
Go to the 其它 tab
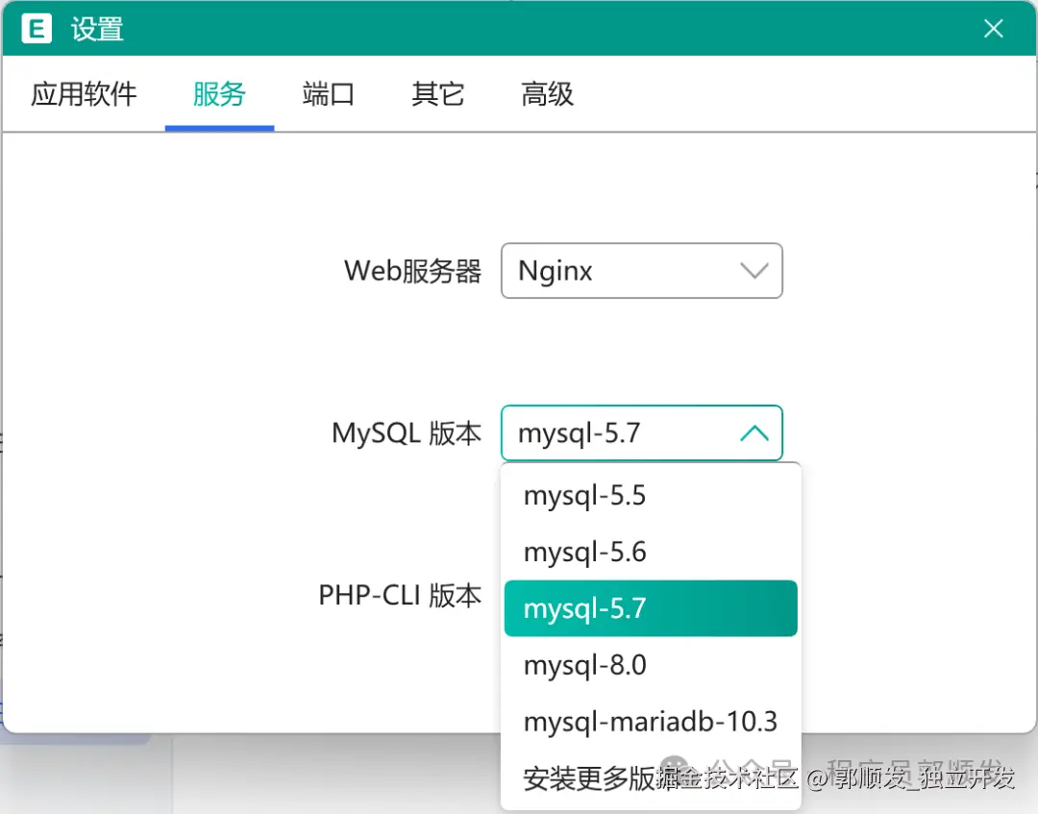point(437,94)
